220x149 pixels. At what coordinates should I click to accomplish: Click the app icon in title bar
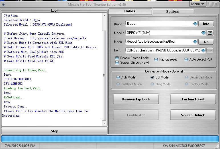click(3, 5)
